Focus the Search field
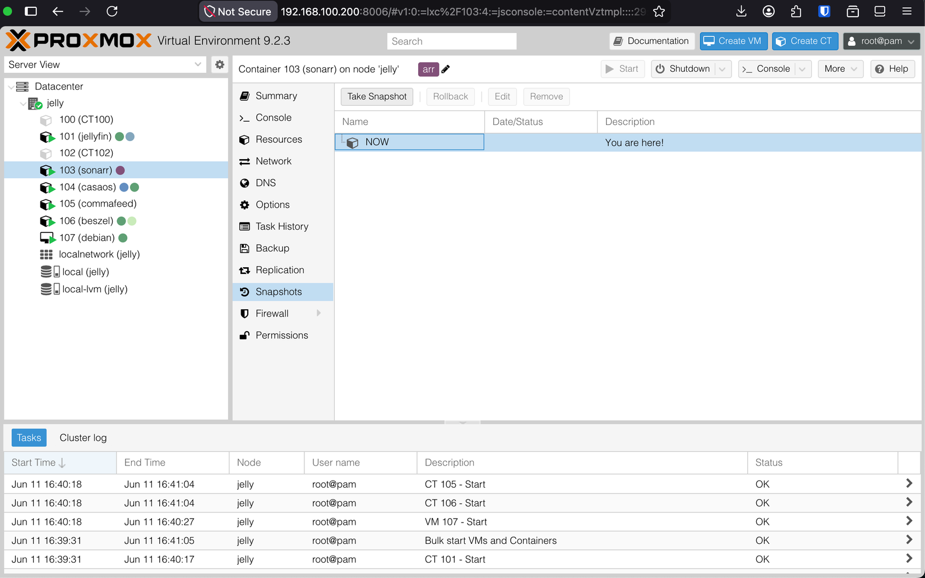Image resolution: width=925 pixels, height=578 pixels. tap(451, 41)
